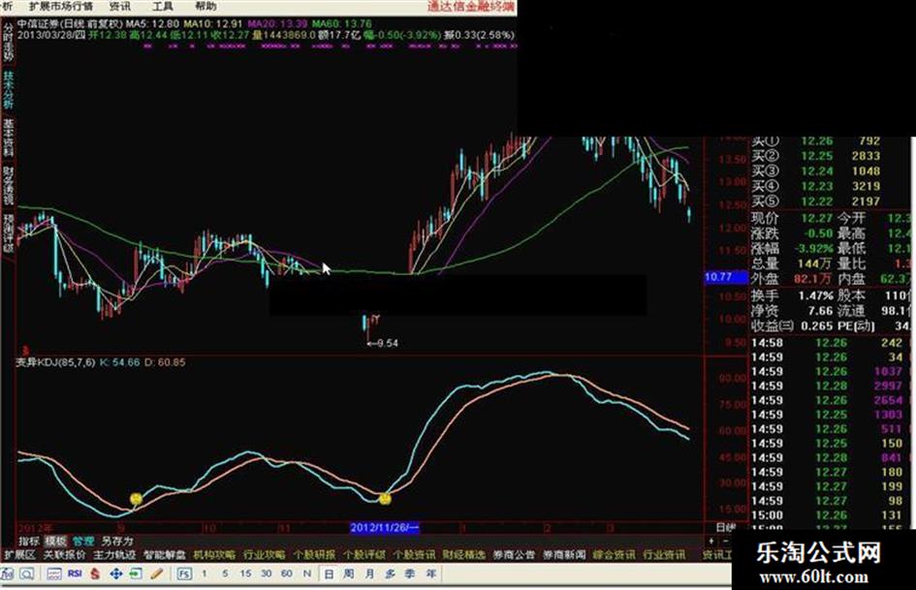Click the Fs time-share chart icon
916x590 pixels.
click(x=183, y=574)
